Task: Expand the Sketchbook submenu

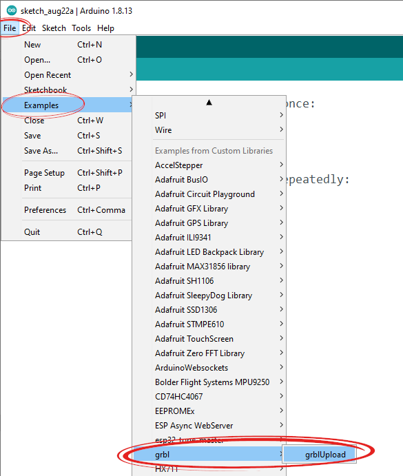Action: pos(69,90)
